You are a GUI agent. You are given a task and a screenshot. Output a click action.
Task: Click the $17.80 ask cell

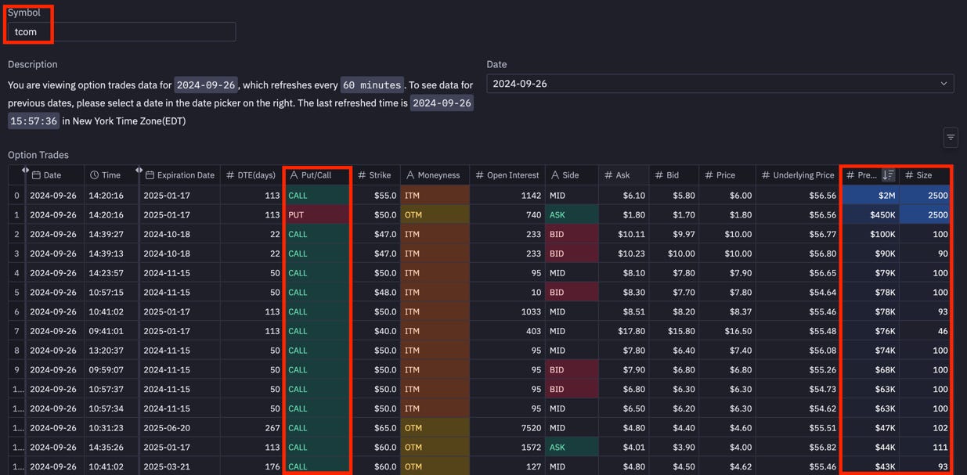(624, 331)
